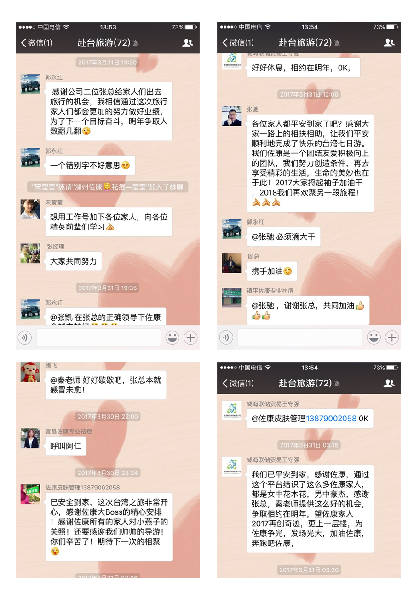Open the emoji picker in the 13:53 chat
The image size is (414, 598).
tap(172, 338)
